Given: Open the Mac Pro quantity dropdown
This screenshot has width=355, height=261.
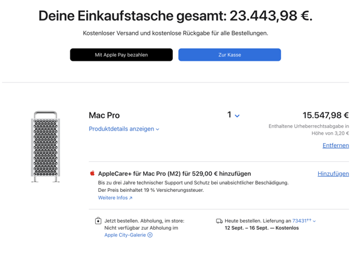Looking at the screenshot, I should coord(233,115).
